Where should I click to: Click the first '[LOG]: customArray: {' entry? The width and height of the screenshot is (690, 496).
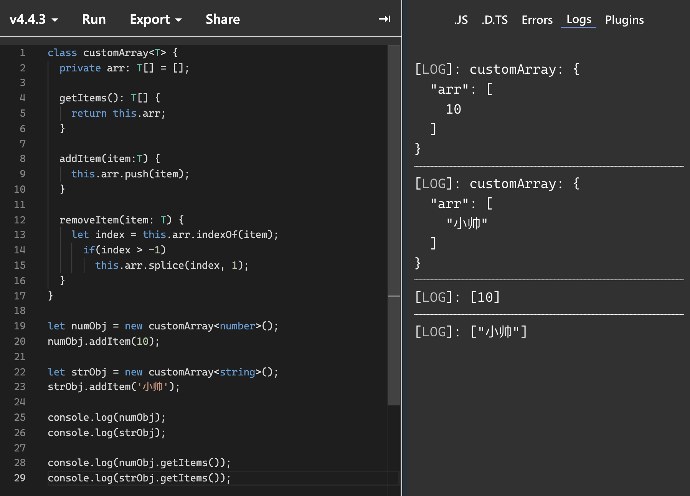497,69
